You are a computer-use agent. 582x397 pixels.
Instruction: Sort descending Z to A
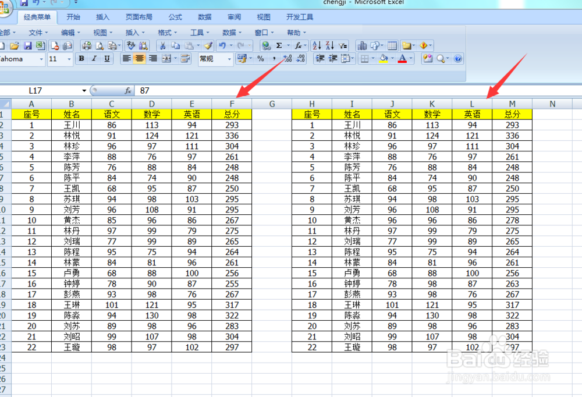[x=329, y=45]
